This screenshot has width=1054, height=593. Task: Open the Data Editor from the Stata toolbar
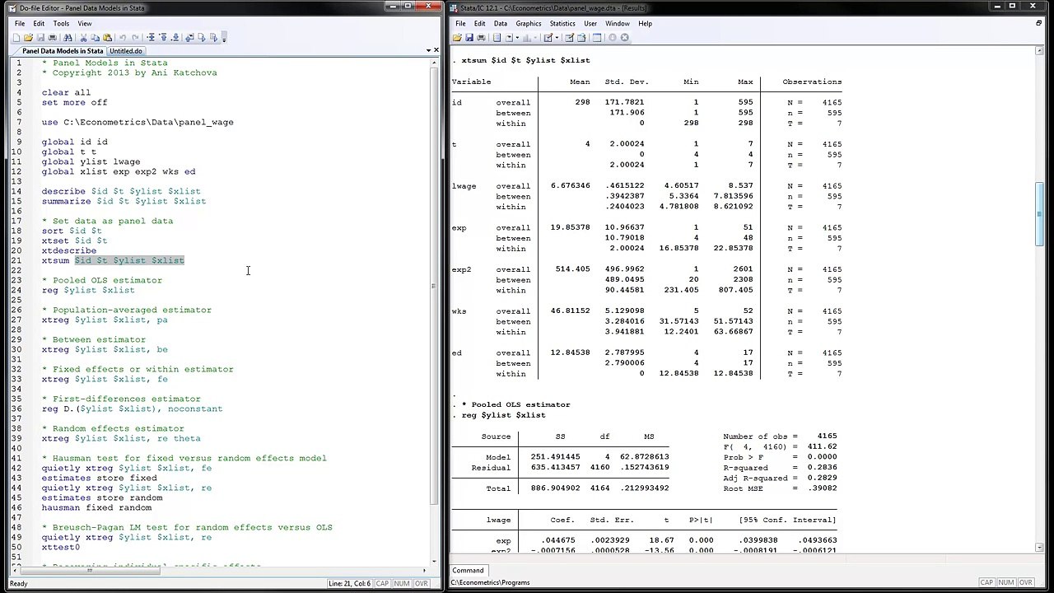569,37
